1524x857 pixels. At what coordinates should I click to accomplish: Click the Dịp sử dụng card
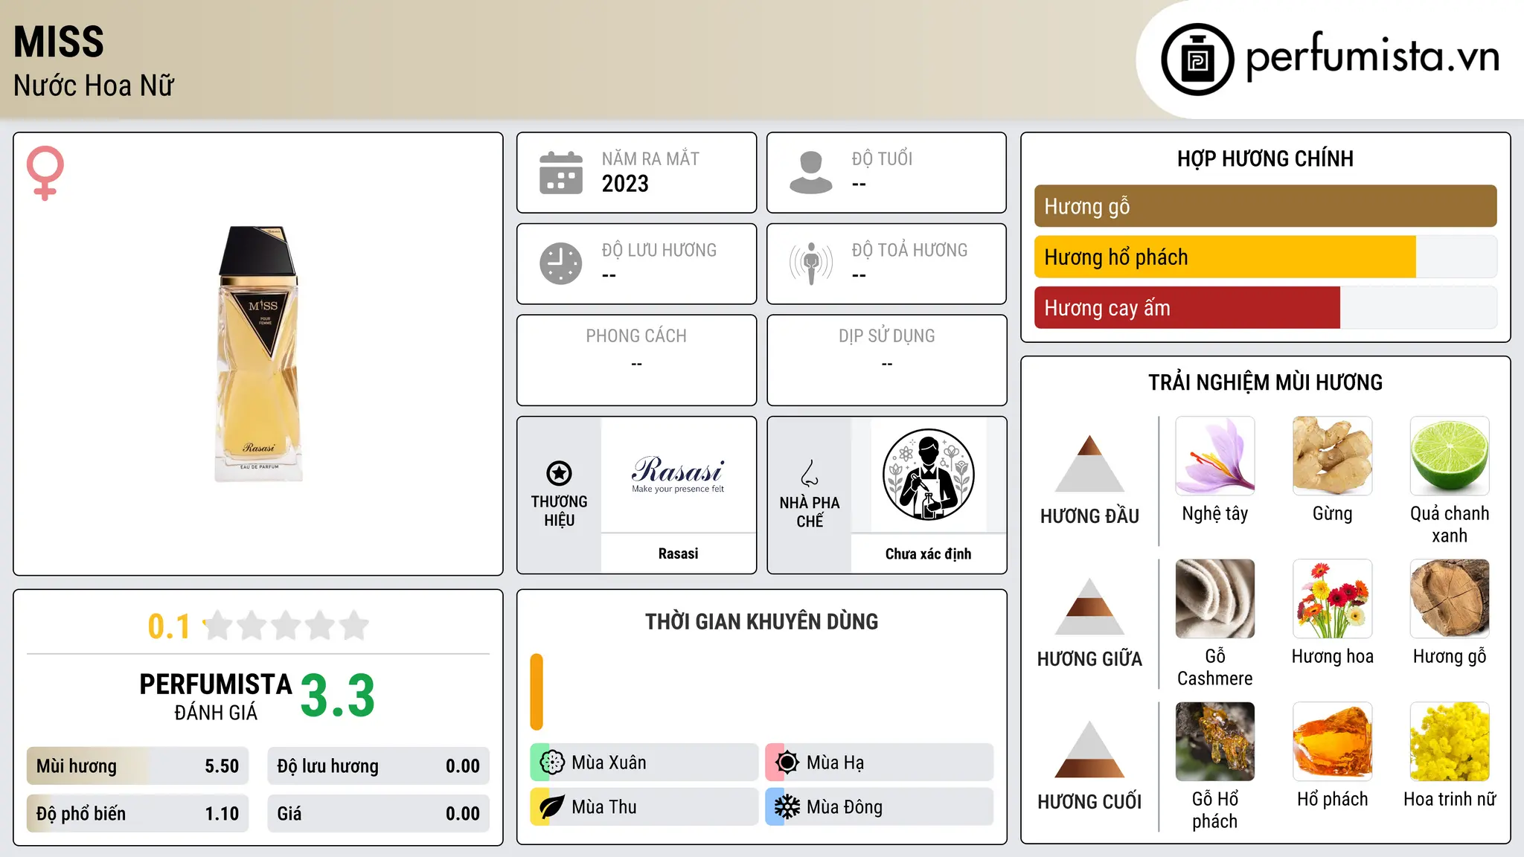886,360
